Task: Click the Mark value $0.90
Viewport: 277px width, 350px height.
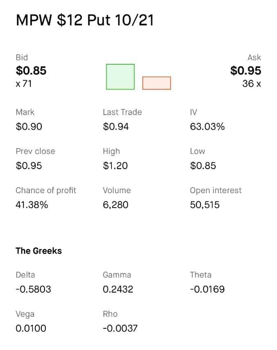Action: pyautogui.click(x=29, y=127)
